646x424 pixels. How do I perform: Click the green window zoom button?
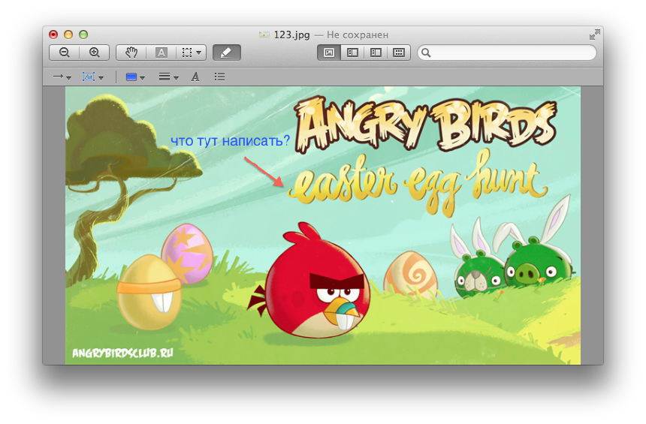pyautogui.click(x=83, y=35)
